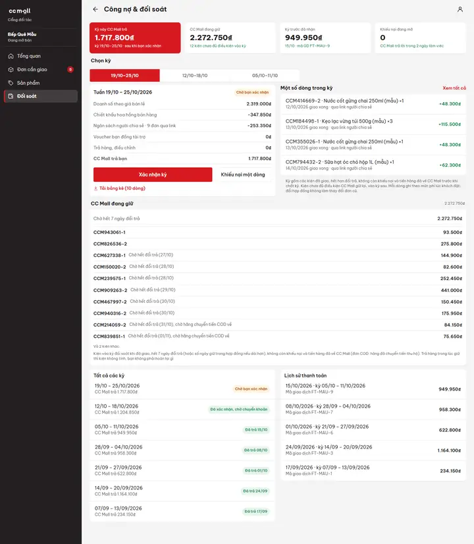Open period 19/10 – 25/10/2026 in Tất cả các kỳ
This screenshot has width=474, height=544.
(182, 389)
